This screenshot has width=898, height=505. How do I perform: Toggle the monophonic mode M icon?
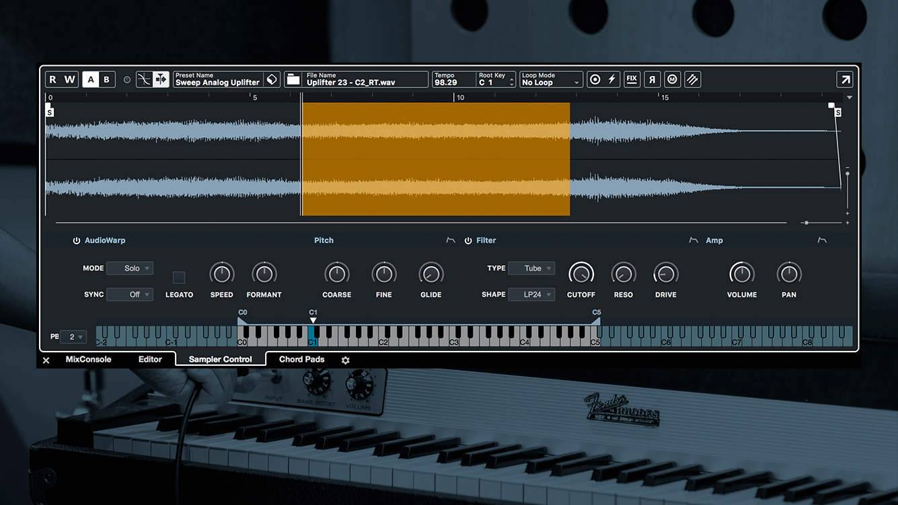672,79
